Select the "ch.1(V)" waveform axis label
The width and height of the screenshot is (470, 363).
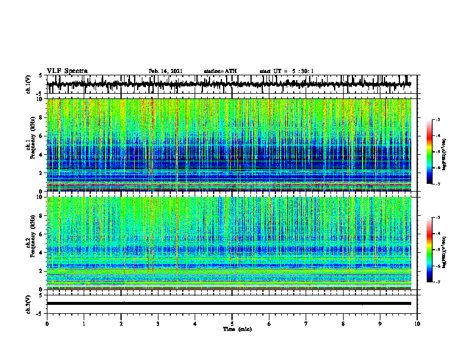28,84
